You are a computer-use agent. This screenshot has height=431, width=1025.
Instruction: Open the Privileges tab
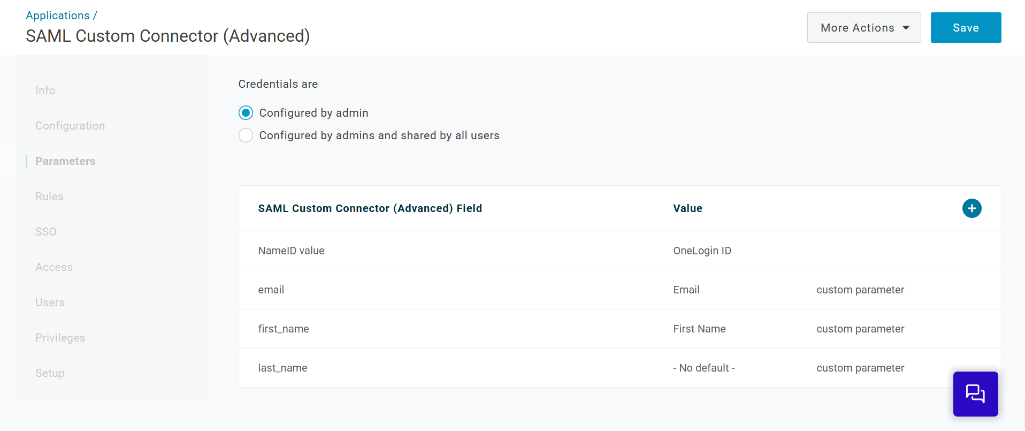coord(60,338)
